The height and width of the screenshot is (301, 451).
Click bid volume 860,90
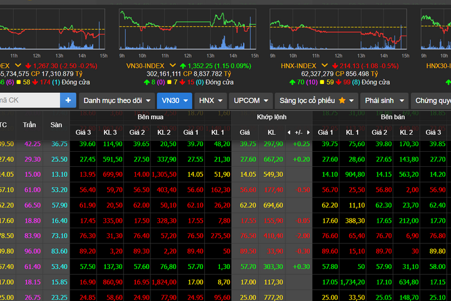(113, 282)
